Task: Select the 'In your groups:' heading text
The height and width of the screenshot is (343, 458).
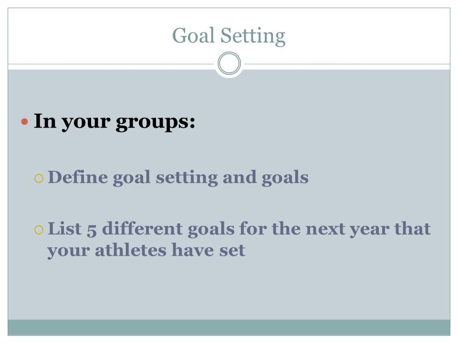Action: [x=114, y=121]
